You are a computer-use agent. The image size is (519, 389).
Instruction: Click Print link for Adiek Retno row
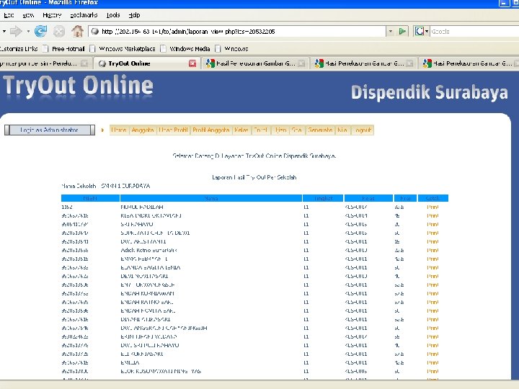[432, 251]
